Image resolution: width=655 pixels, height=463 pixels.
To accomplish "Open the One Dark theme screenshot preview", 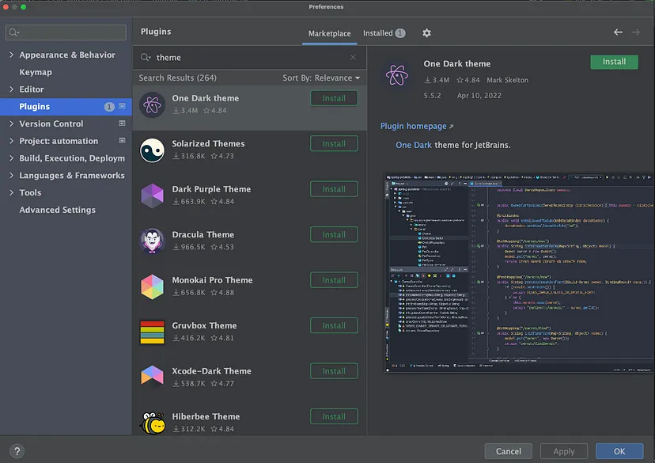I will coord(519,273).
